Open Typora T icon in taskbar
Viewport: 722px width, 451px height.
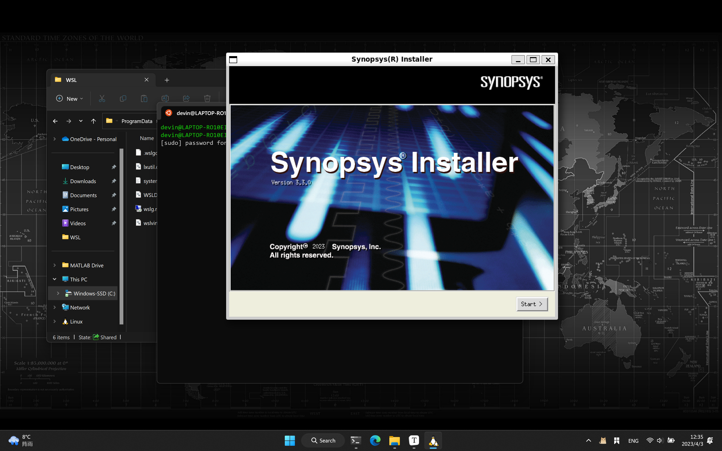click(414, 440)
